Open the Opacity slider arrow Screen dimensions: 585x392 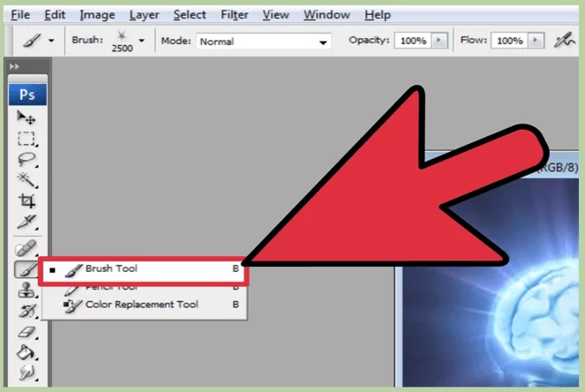click(439, 40)
